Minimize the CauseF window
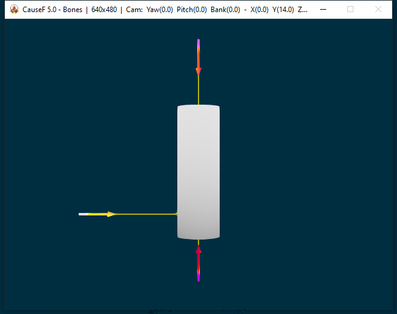Screen dimensions: 397x314 click(324, 10)
